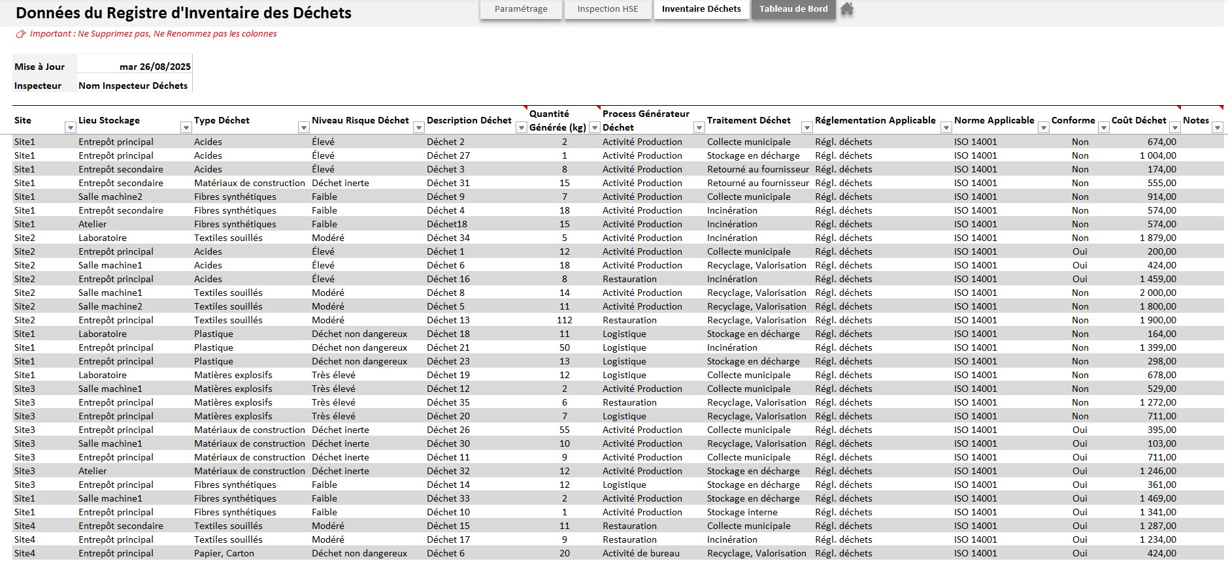The image size is (1228, 561).
Task: Click the Nom Inspecteur Déchets field
Action: click(x=133, y=86)
